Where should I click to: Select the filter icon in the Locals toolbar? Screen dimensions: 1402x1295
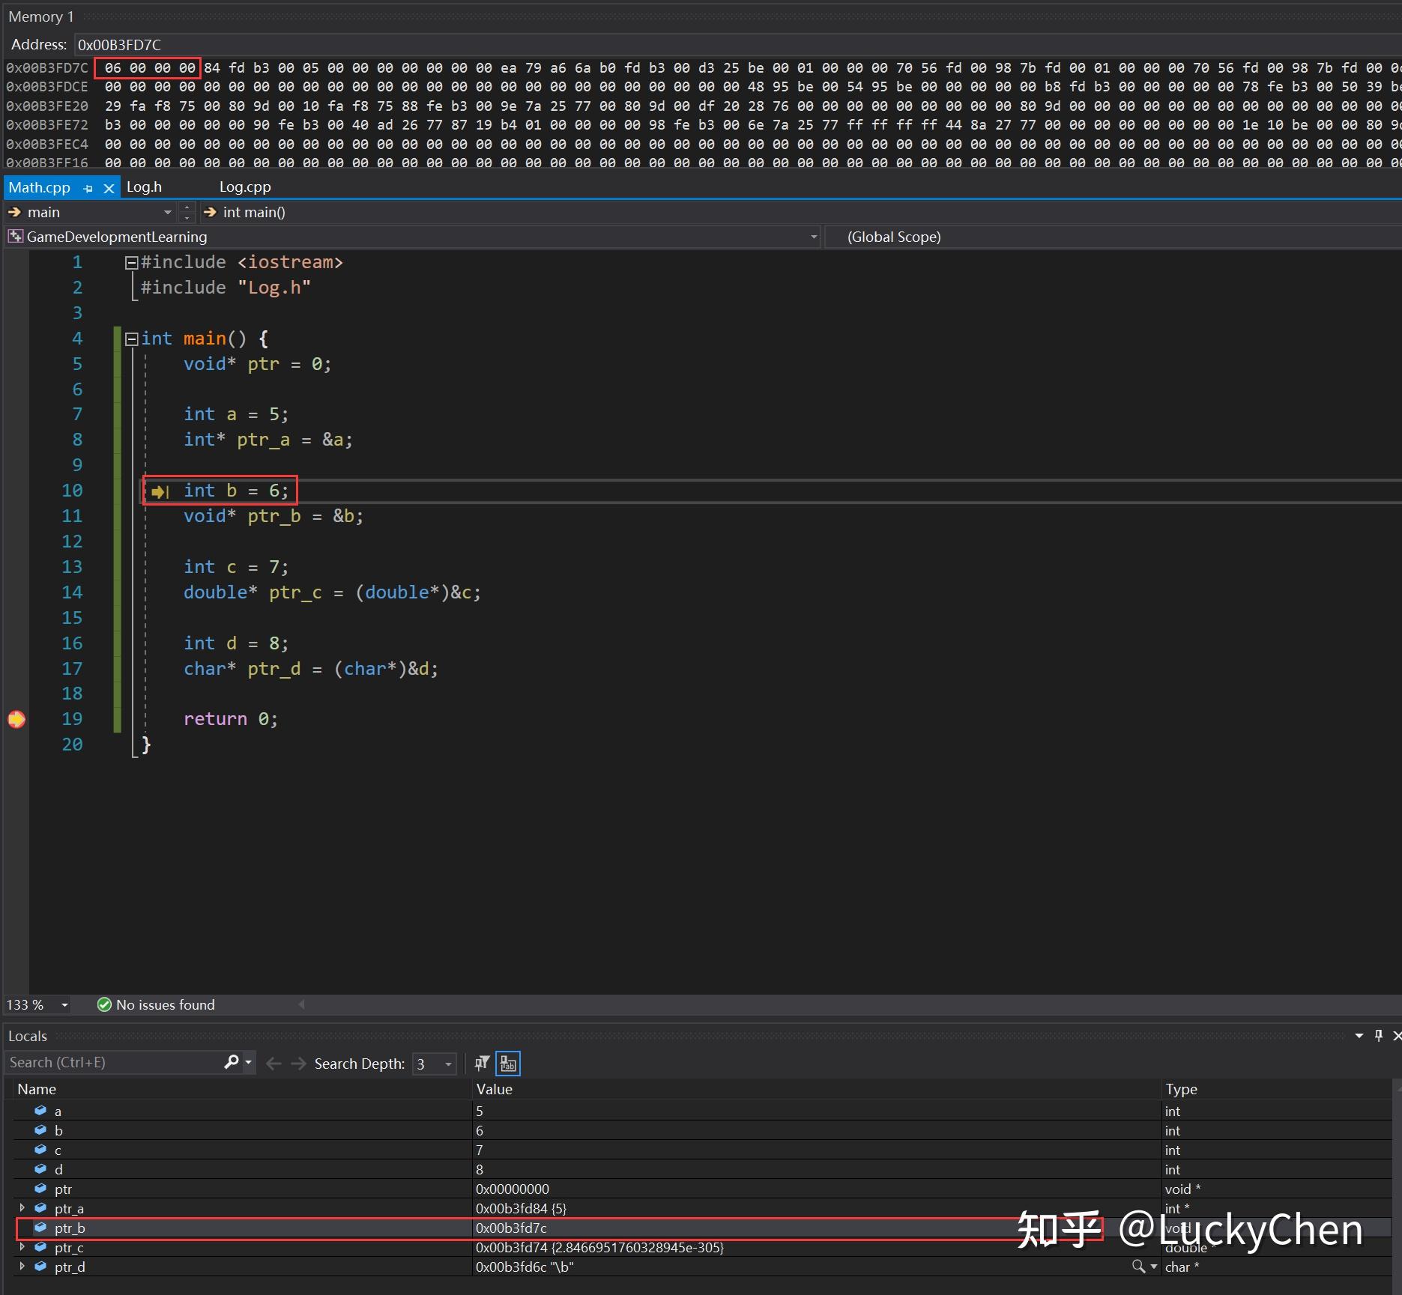point(480,1063)
